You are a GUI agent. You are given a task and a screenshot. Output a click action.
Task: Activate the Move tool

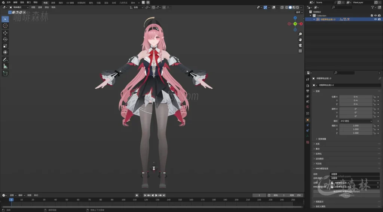[5, 33]
